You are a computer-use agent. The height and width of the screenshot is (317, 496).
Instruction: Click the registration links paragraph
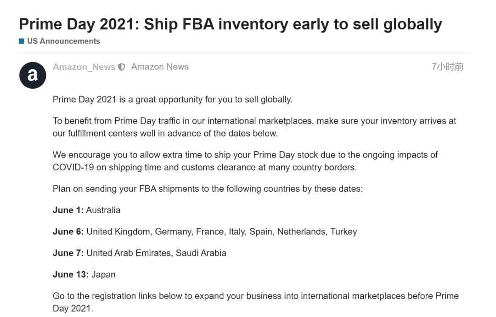[256, 302]
